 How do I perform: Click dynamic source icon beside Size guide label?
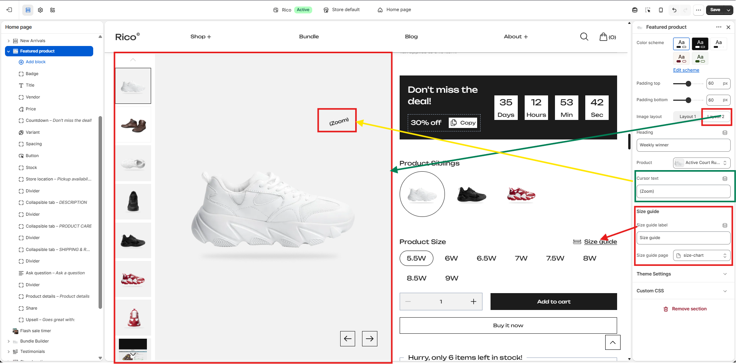[725, 225]
